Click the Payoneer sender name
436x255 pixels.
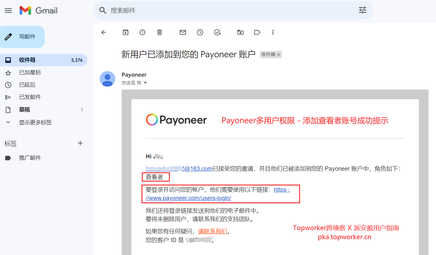tap(134, 75)
